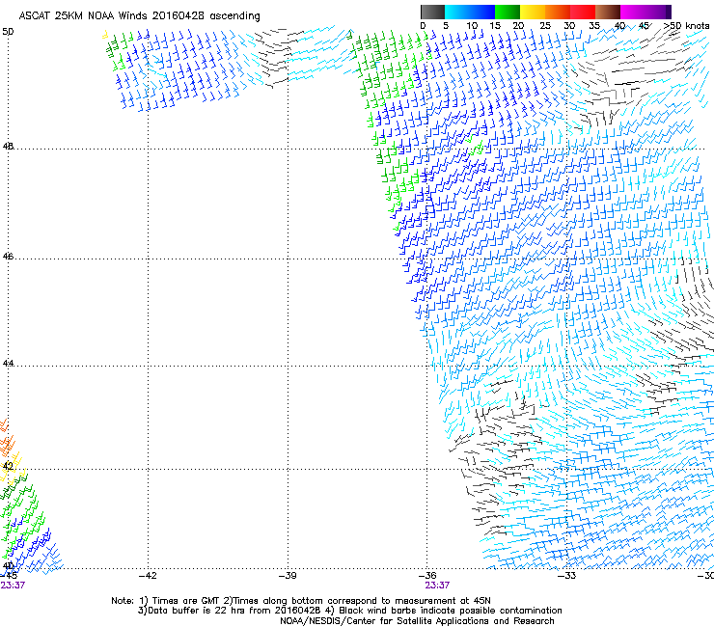Click the orange 25-30 knots legend swatch
Screen dimensions: 714x627
point(558,12)
